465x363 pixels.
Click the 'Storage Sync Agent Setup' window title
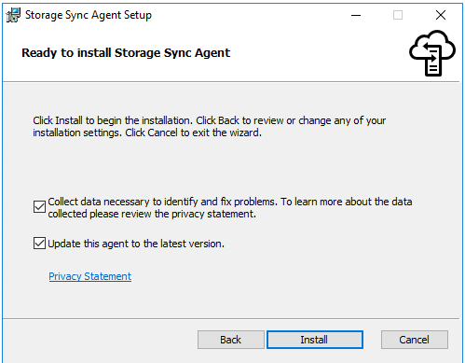89,15
